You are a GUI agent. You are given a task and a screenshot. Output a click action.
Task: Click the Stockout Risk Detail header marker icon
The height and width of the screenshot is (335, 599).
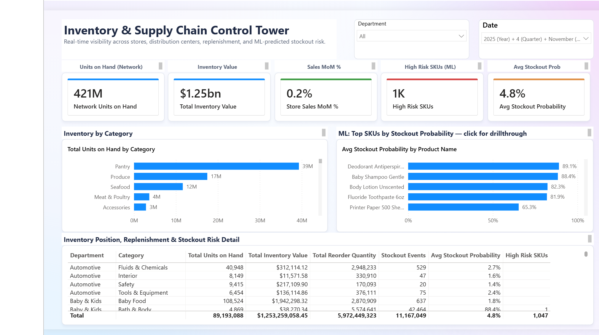pos(590,239)
